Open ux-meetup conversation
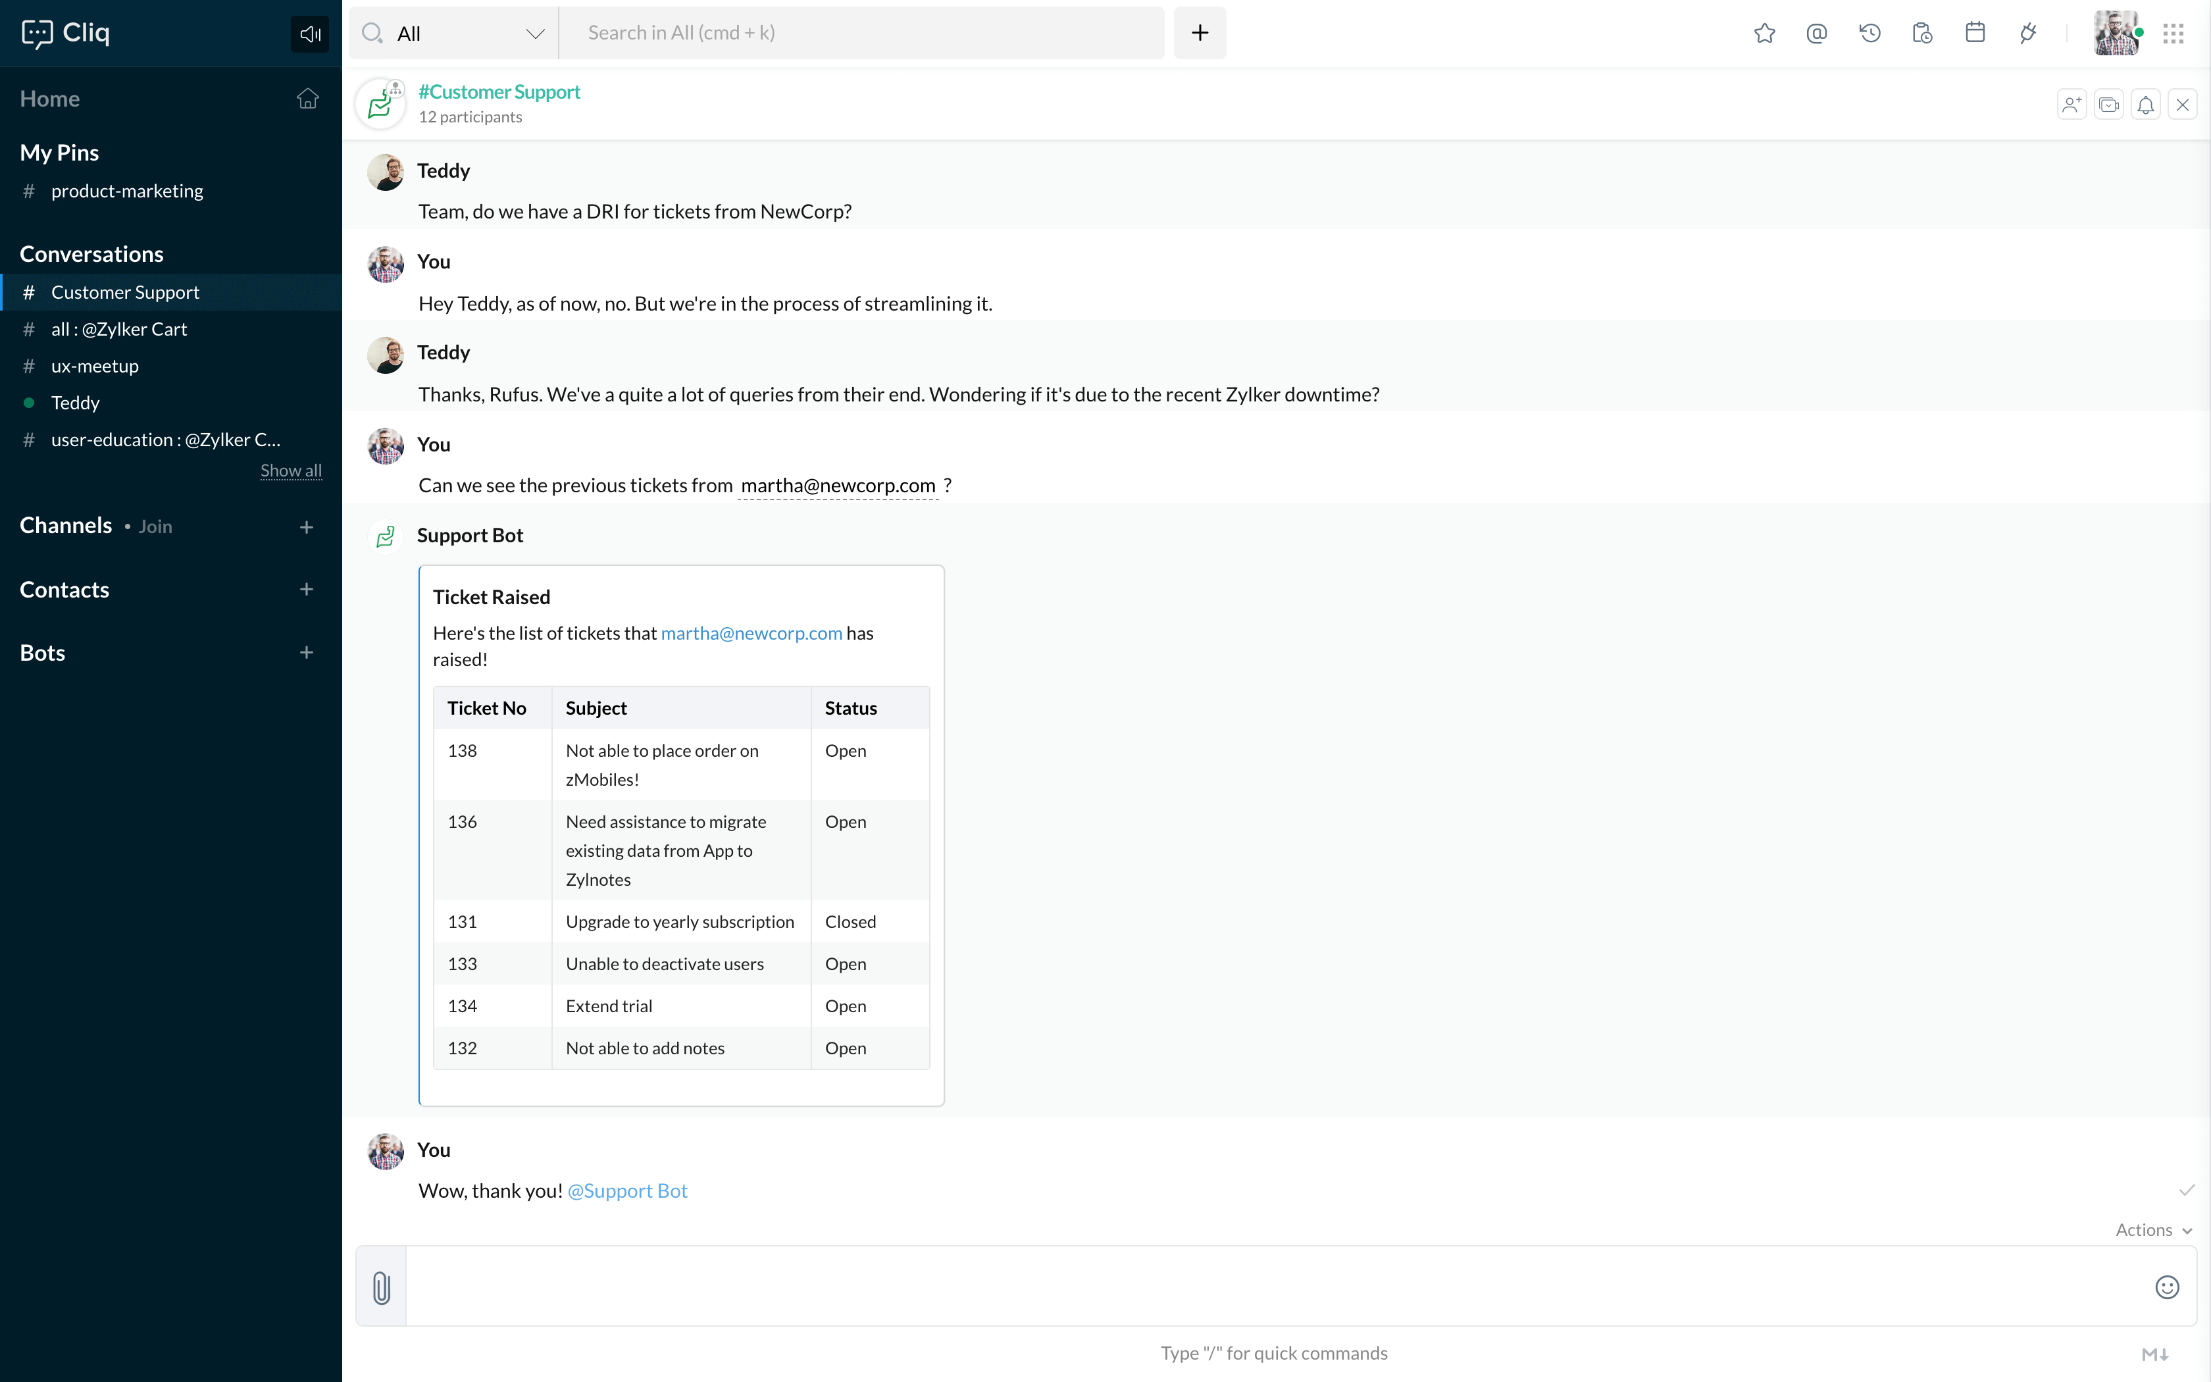The width and height of the screenshot is (2211, 1382). click(95, 367)
